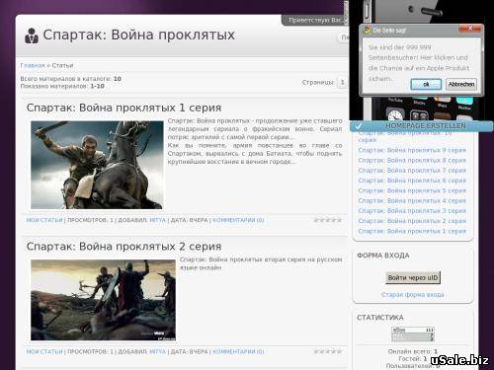
Task: Open the site title Спартак: Война проклятых
Action: coord(138,35)
